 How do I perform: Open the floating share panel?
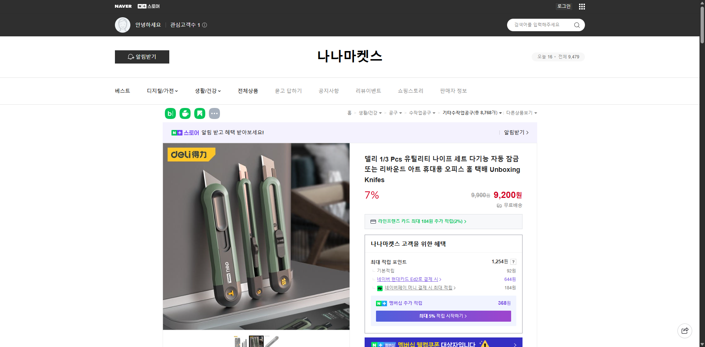[685, 330]
